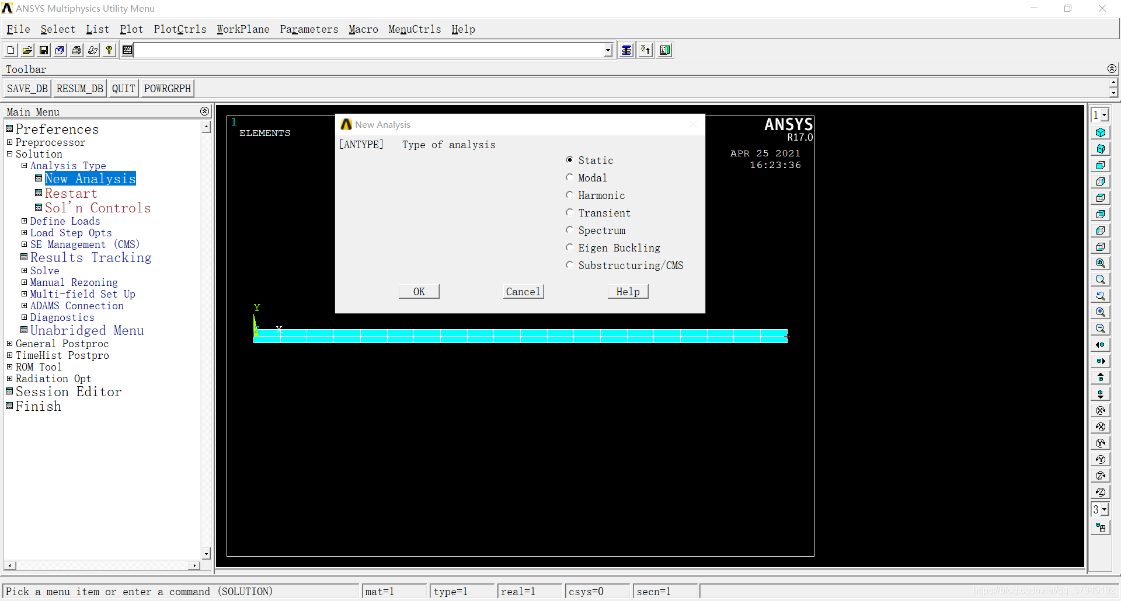Click the Main Menu vertical scrollbar down arrow
The width and height of the screenshot is (1121, 601).
206,553
